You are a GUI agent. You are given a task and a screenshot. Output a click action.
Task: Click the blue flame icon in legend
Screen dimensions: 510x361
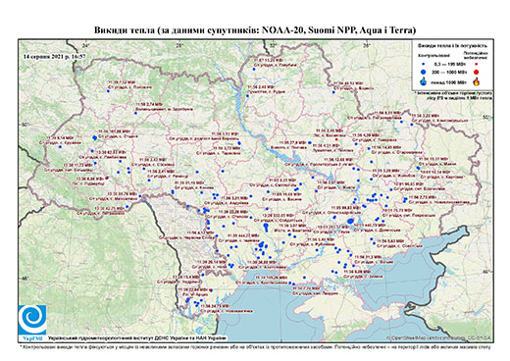point(424,81)
